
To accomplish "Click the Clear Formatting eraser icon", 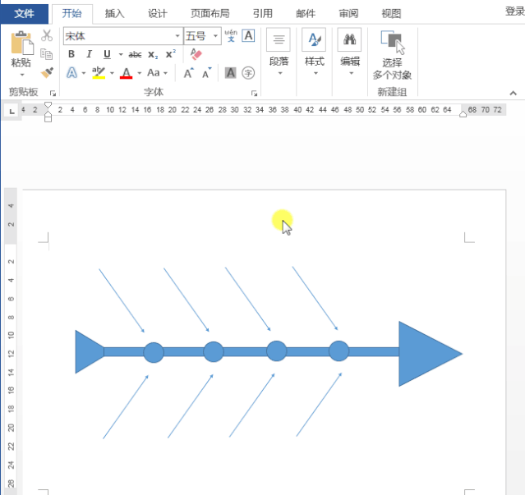I will point(196,54).
